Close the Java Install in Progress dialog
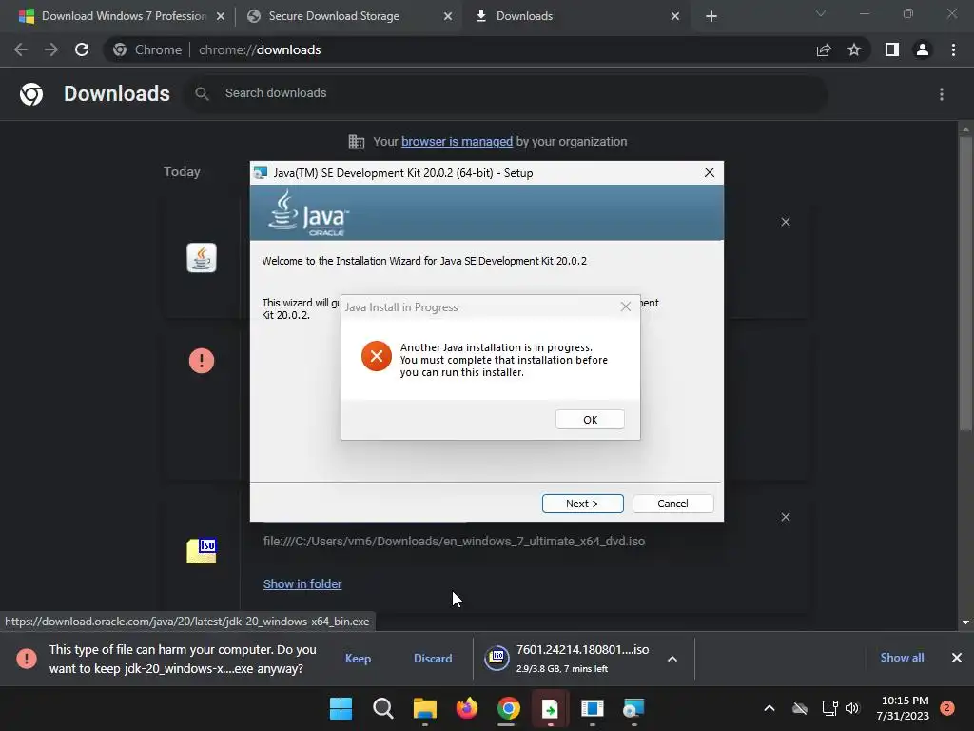 626,306
